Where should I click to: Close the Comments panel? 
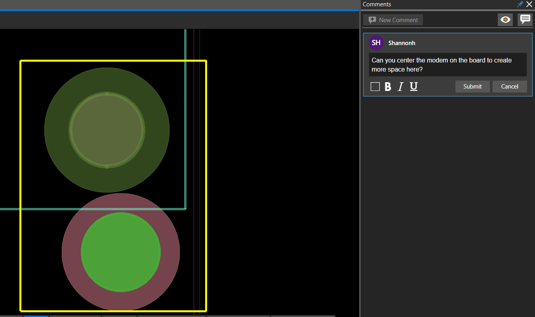[x=529, y=4]
